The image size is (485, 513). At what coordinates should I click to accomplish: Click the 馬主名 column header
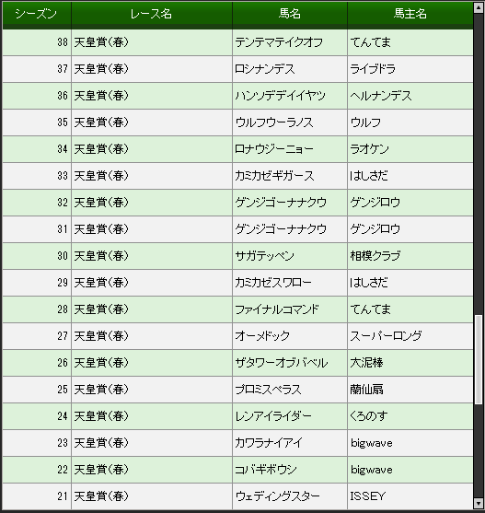410,14
